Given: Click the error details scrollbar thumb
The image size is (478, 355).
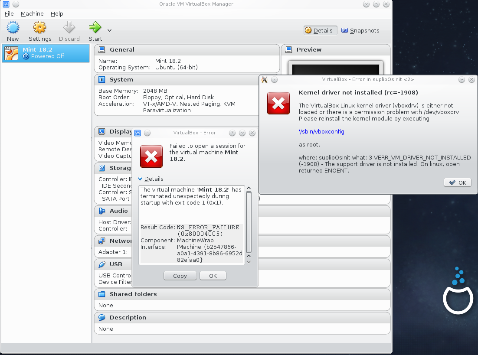Looking at the screenshot, I should coord(249,222).
